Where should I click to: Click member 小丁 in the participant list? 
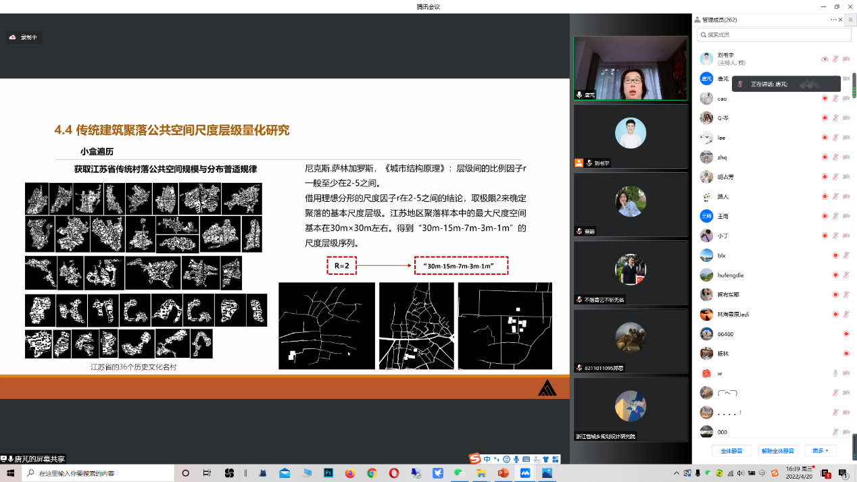723,236
